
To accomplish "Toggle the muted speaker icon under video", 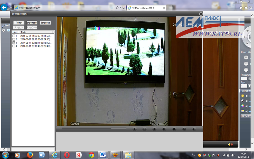I will [230, 144].
